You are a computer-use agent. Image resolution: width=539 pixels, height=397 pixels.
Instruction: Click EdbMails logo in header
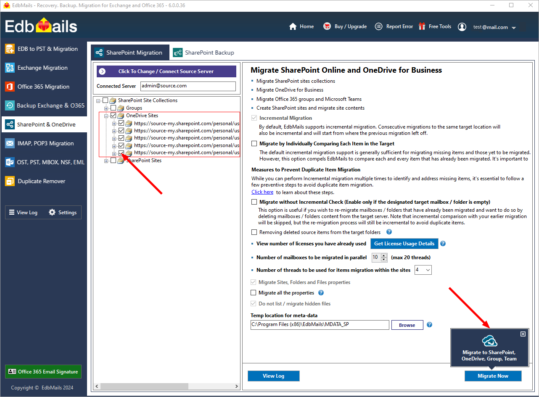click(x=41, y=26)
